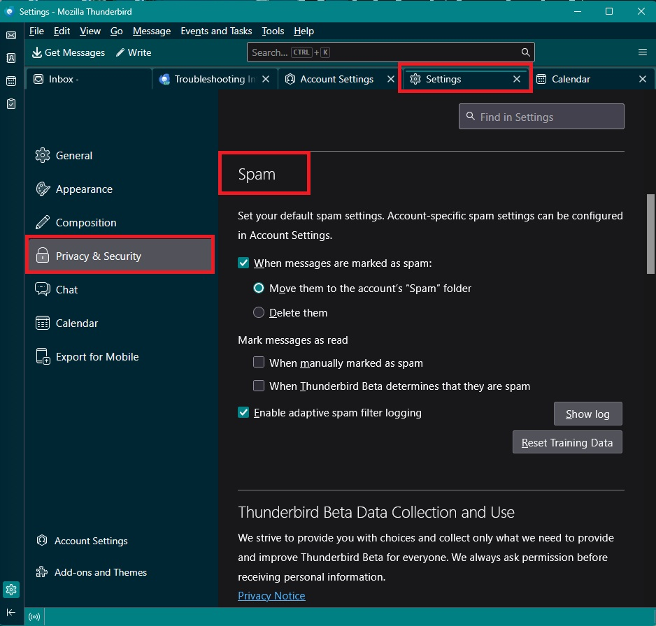
Task: Open the View menu
Action: [x=90, y=31]
